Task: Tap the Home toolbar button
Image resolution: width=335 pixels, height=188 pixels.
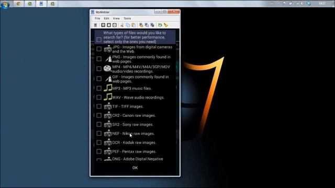Action: 109,25
